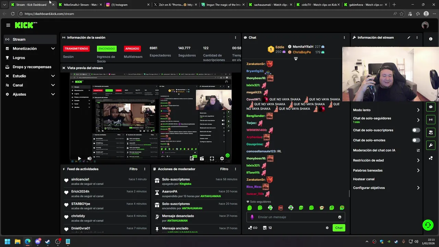Open Modo lento settings arrow

[x=418, y=110]
